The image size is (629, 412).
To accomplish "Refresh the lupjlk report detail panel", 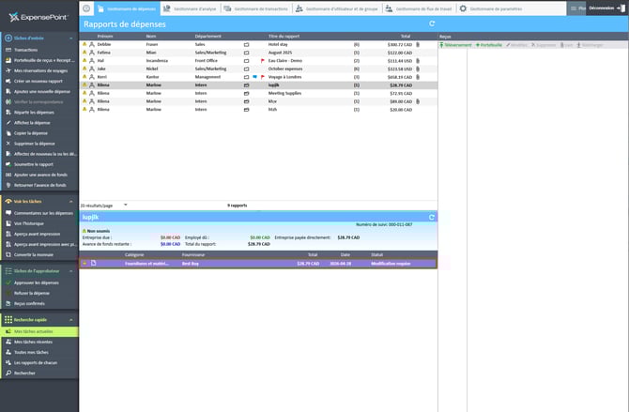I will coord(431,217).
